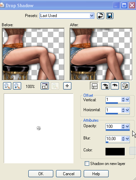Click the Vertical offset value field
The width and height of the screenshot is (136, 180).
(113, 100)
